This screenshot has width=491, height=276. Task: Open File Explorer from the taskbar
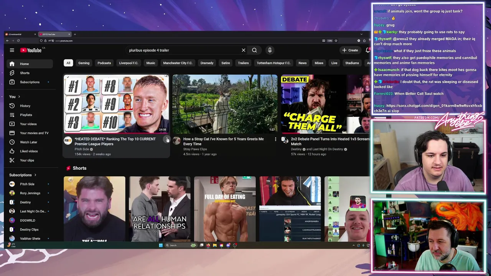215,245
